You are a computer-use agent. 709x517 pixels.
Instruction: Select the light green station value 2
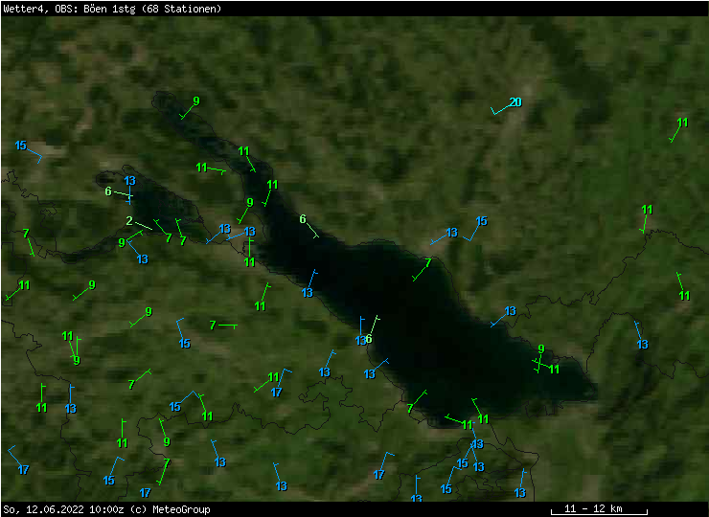[129, 221]
